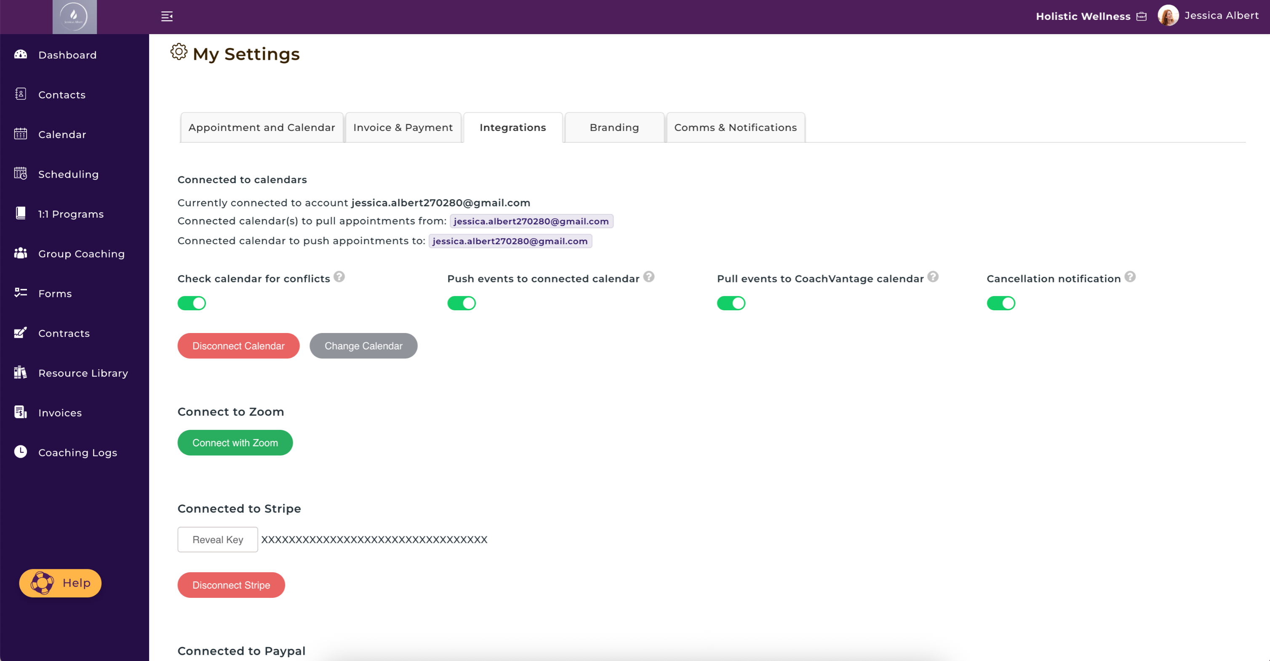Click the Coaching Logs clock icon
The width and height of the screenshot is (1270, 661).
tap(20, 451)
